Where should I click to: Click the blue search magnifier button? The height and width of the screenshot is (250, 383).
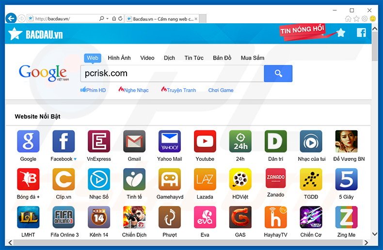pyautogui.click(x=278, y=74)
